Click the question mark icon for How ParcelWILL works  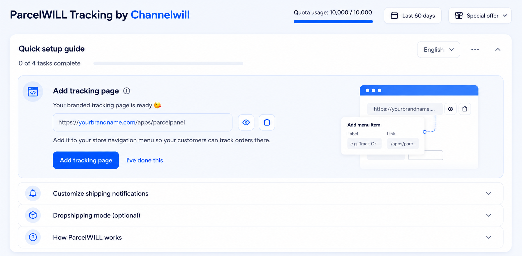tap(33, 237)
